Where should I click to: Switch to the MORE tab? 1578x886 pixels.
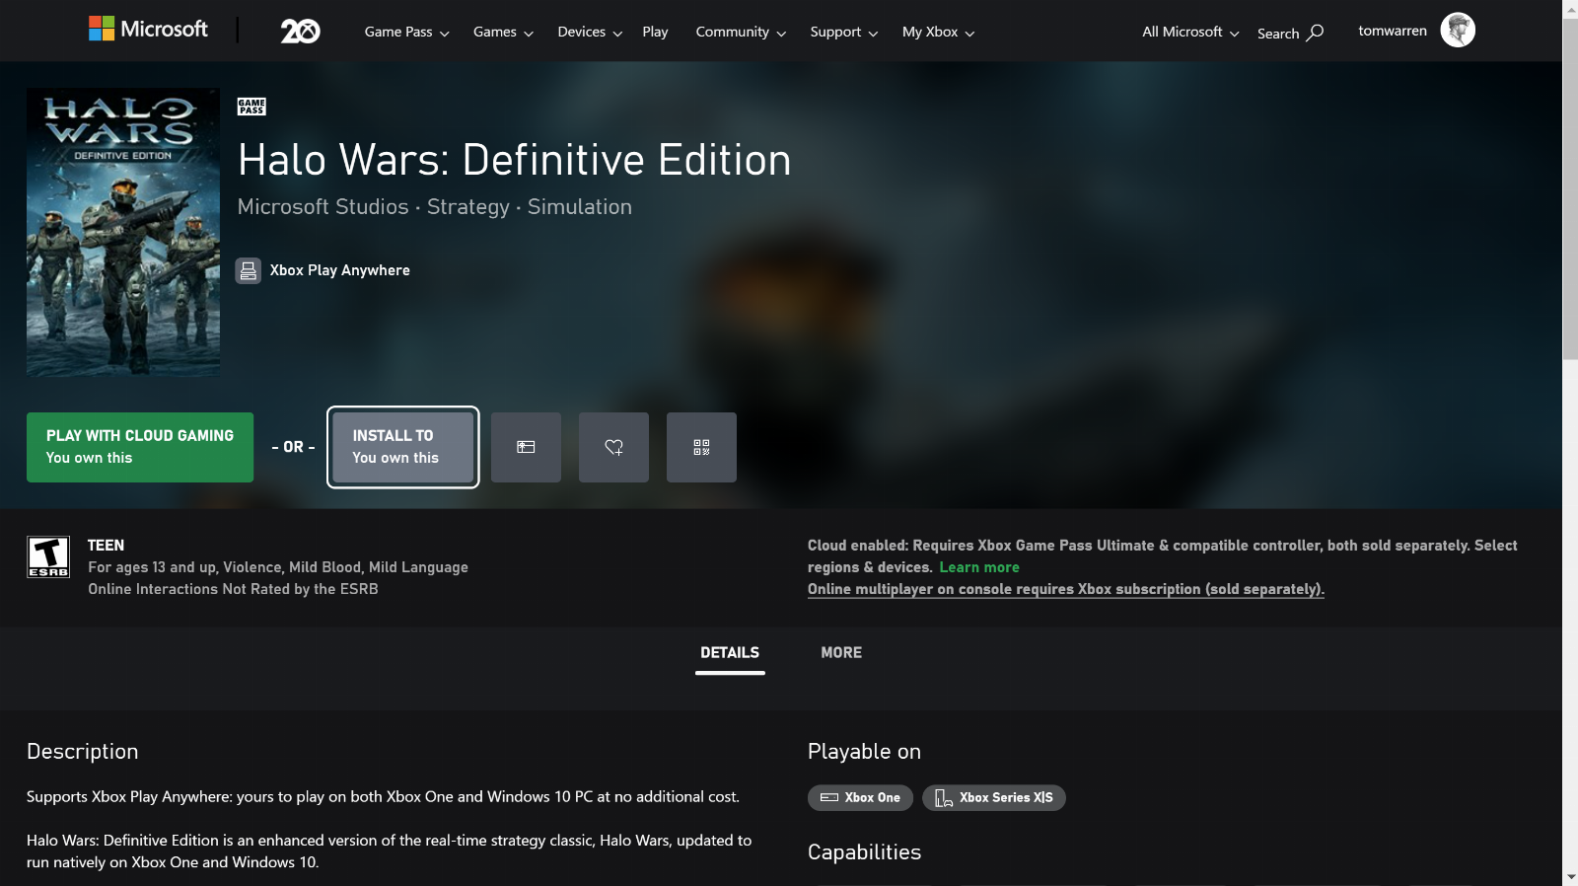tap(841, 653)
